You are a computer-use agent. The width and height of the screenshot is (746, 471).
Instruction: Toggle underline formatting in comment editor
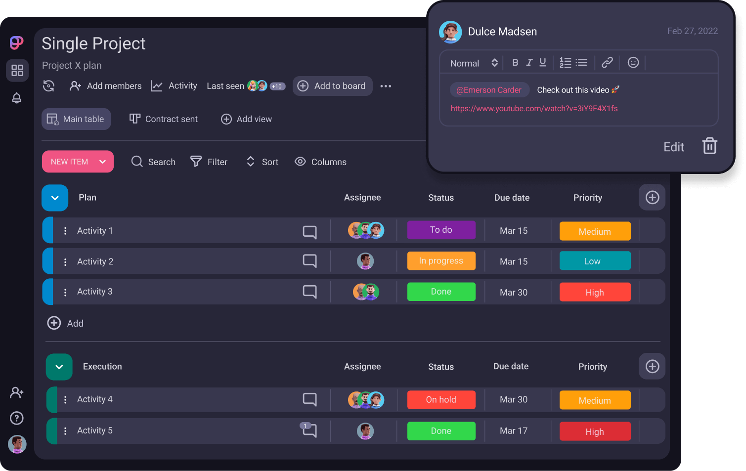click(543, 62)
